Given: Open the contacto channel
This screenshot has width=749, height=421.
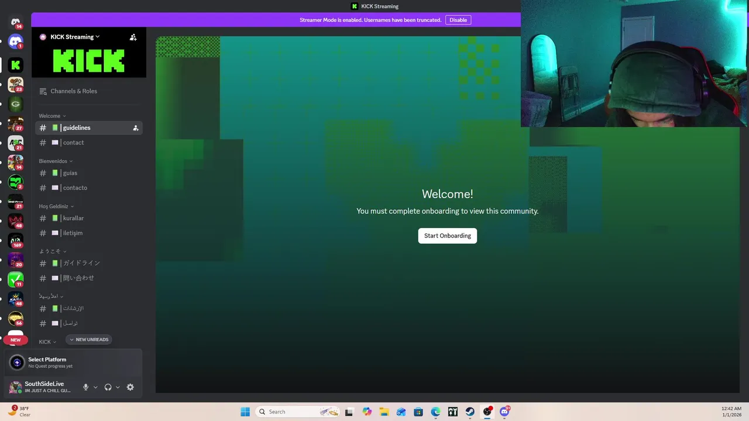Looking at the screenshot, I should [88, 188].
